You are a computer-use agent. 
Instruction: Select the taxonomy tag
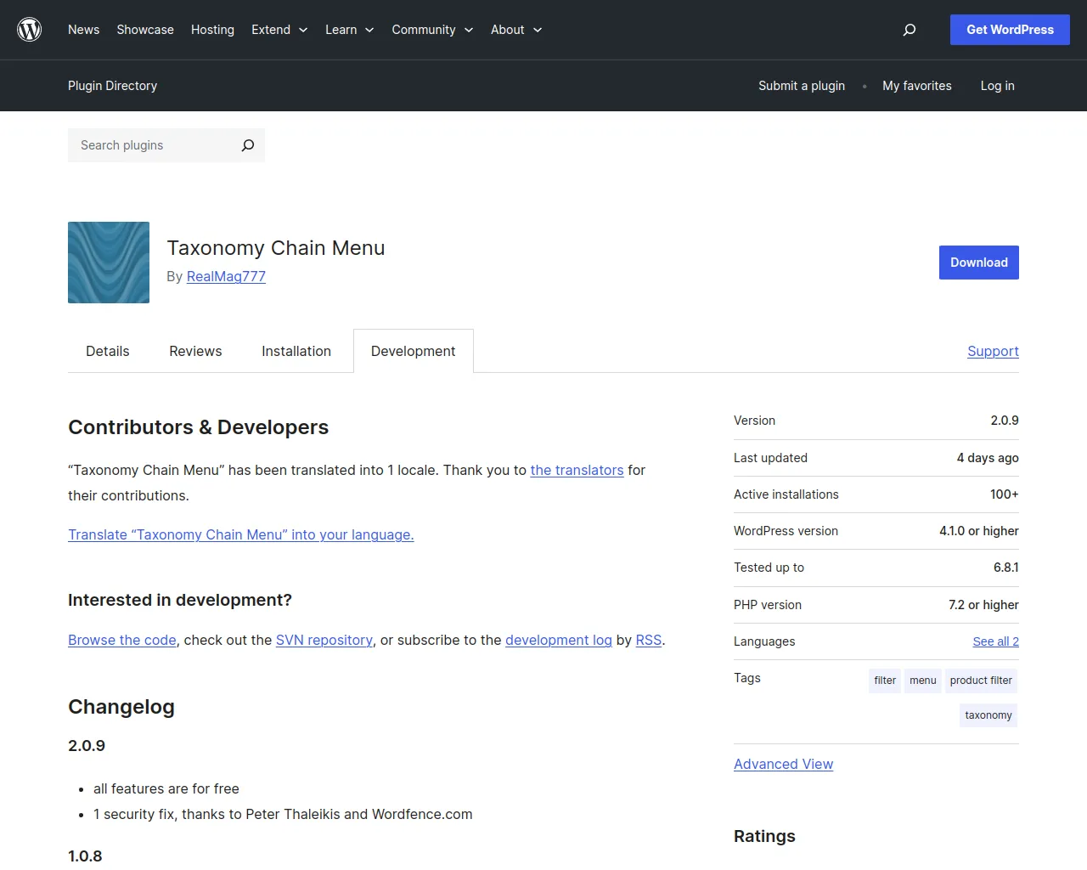tap(988, 715)
